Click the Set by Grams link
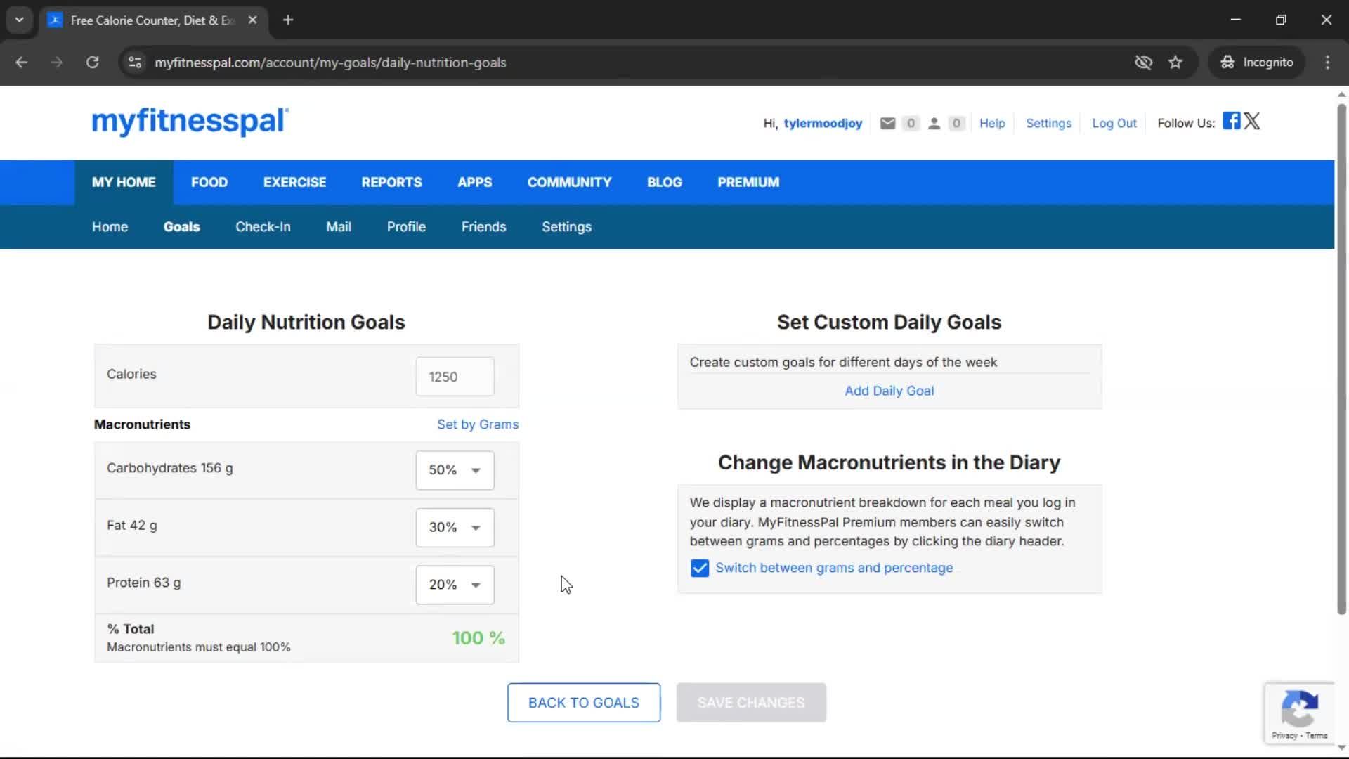Screen dimensions: 1349x759 pos(478,424)
